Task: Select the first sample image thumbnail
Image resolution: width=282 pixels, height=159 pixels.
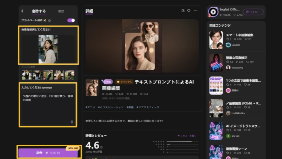Action: coord(27,75)
